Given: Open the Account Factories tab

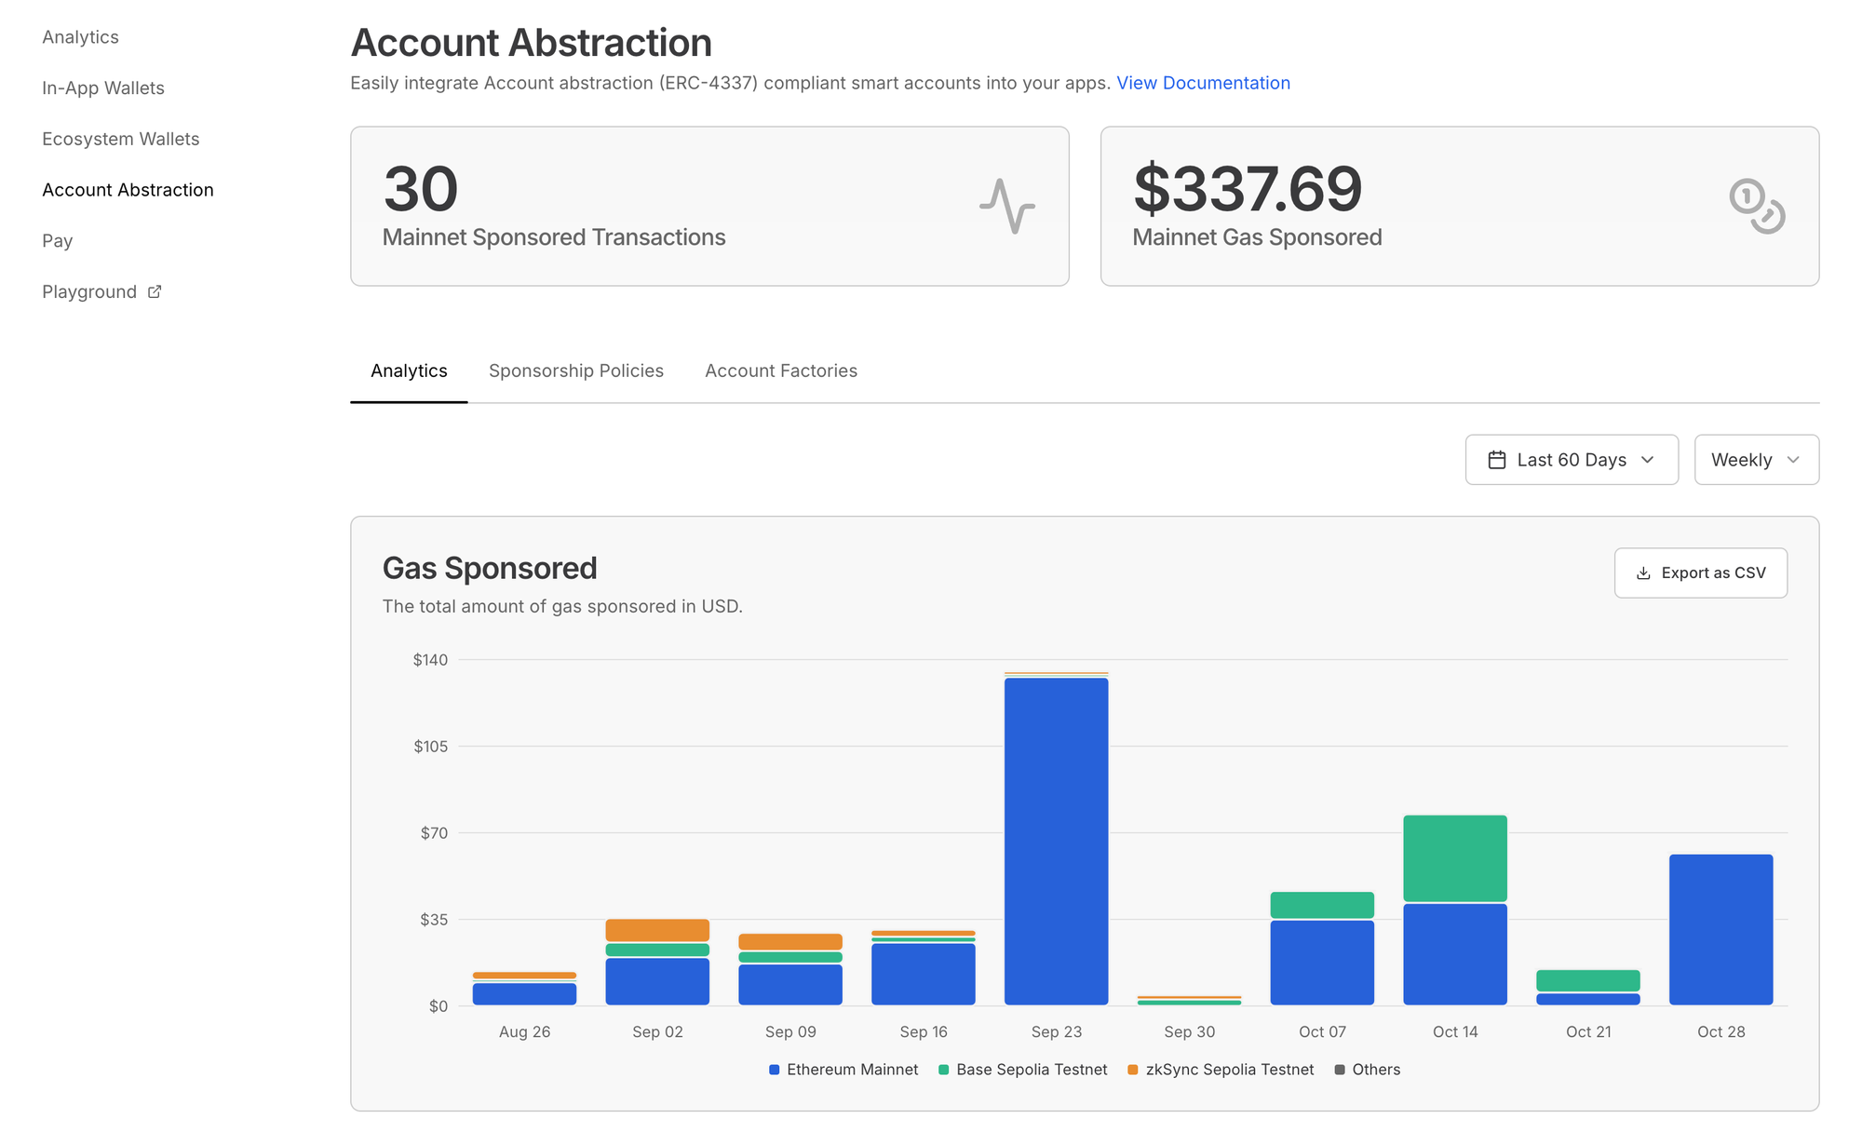Looking at the screenshot, I should pyautogui.click(x=780, y=371).
